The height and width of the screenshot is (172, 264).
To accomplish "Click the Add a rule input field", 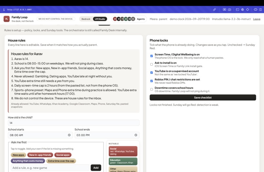I will 50,168.
